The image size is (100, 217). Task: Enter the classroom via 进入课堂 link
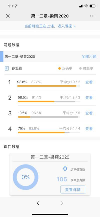click(x=67, y=26)
